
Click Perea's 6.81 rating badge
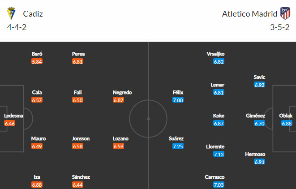[x=78, y=61]
